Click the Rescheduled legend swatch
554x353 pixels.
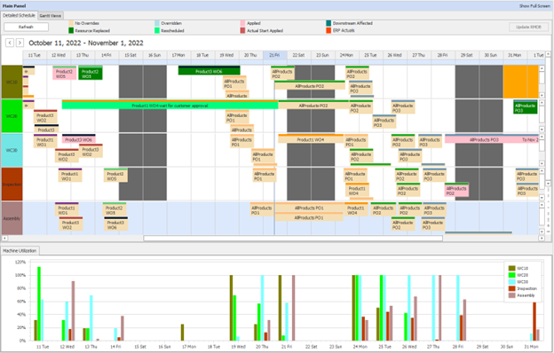[x=157, y=31]
